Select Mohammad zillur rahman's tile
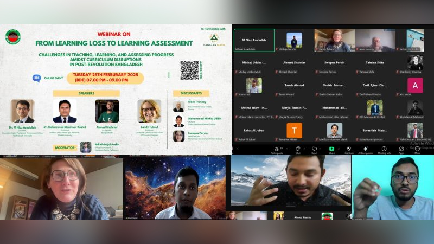The image size is (434, 244). point(334,108)
